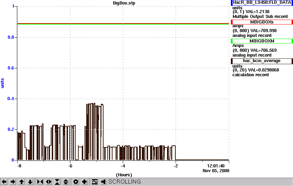Screen dimensions: 293x186
Task: Click the -6 hour x-axis tick label
Action: tap(70, 166)
